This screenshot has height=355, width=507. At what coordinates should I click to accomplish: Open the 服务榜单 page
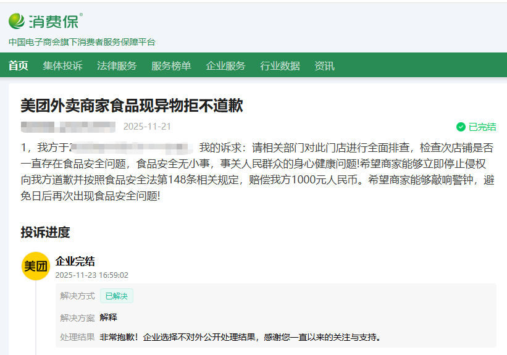pos(171,66)
